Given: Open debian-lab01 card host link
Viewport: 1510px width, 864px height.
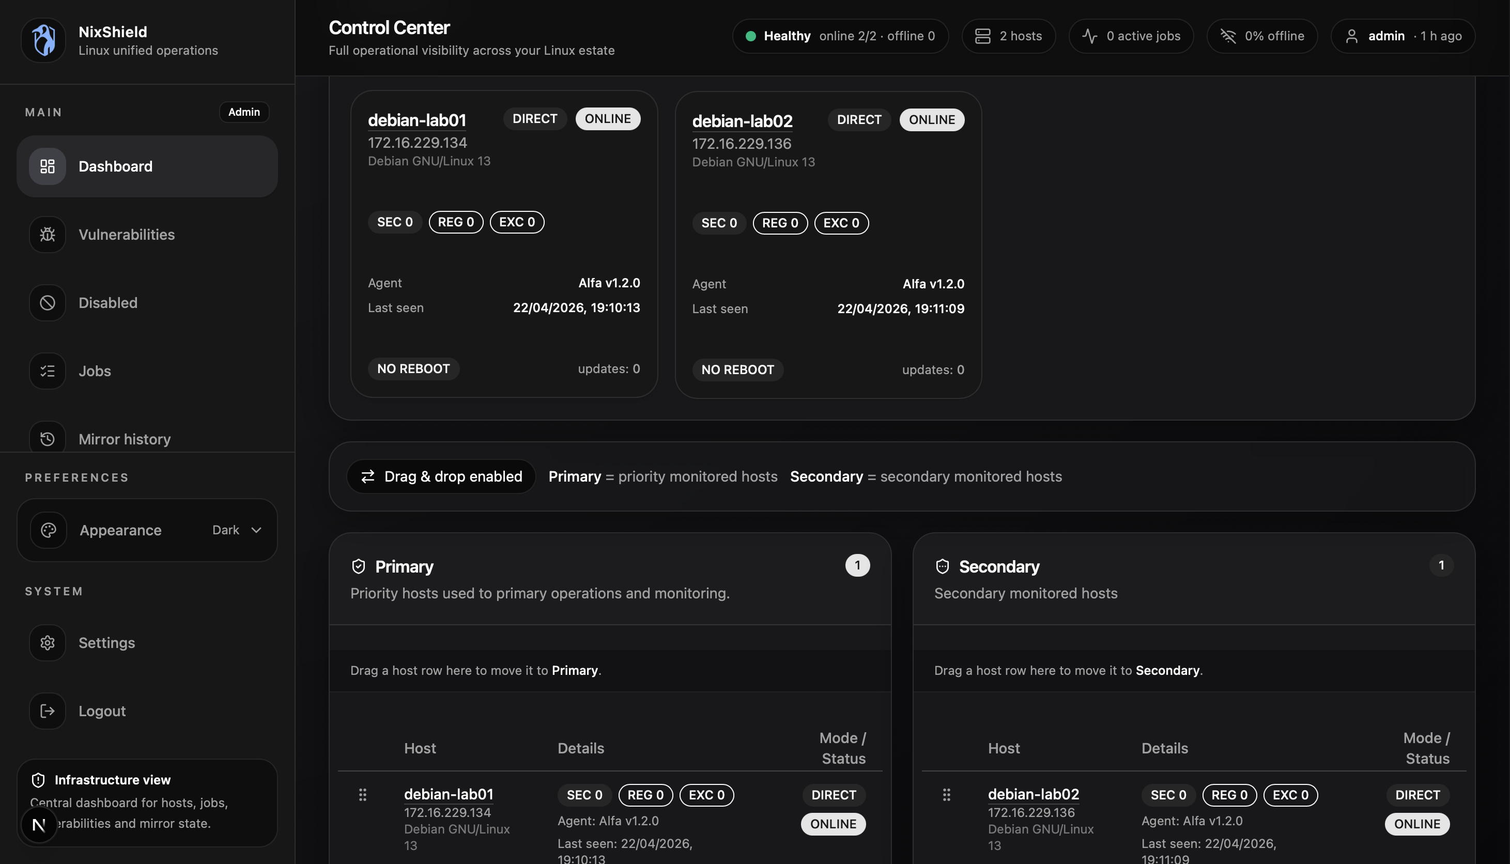Looking at the screenshot, I should pos(417,120).
